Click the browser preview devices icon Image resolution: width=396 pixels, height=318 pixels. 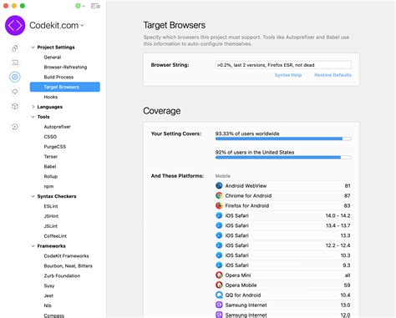pos(95,6)
